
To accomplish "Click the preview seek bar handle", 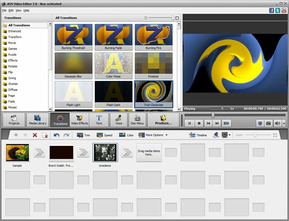I will pos(213,115).
